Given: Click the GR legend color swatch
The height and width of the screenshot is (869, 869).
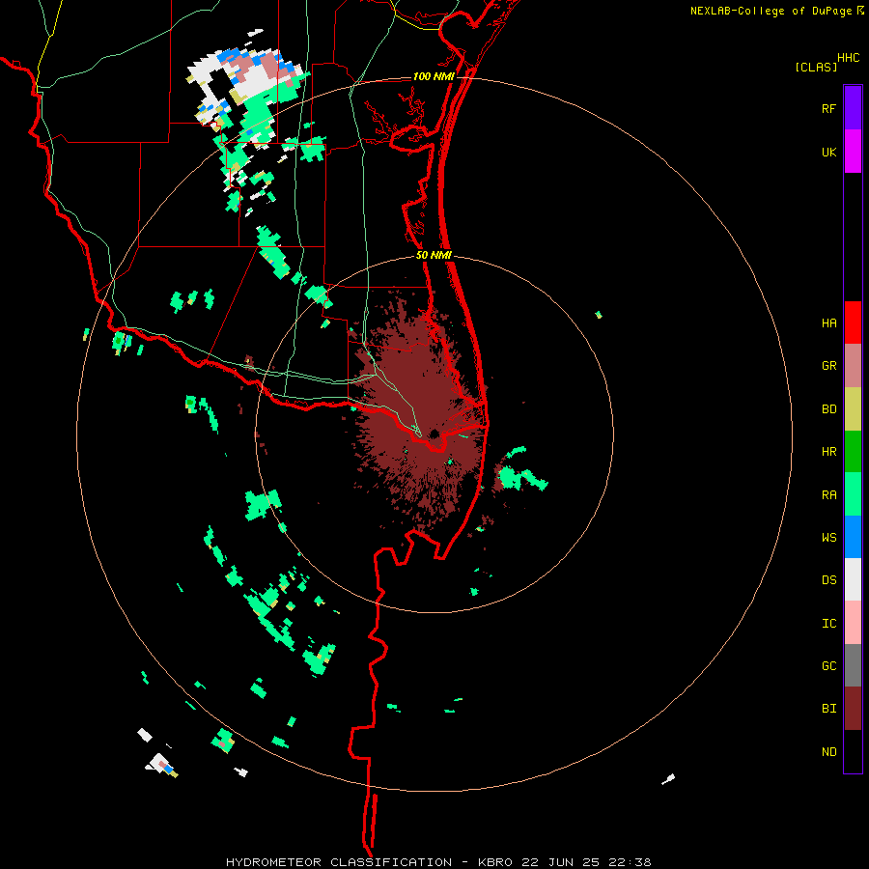Looking at the screenshot, I should coord(853,366).
